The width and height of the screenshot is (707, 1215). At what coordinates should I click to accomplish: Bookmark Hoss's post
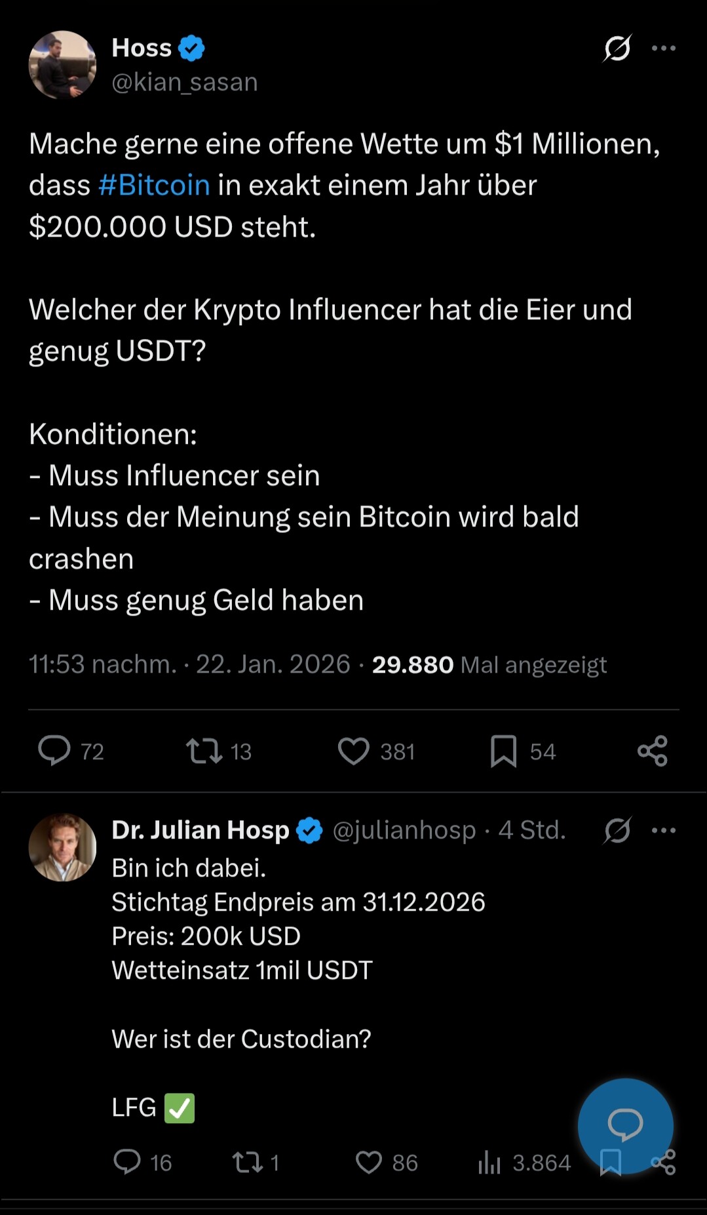[x=503, y=751]
